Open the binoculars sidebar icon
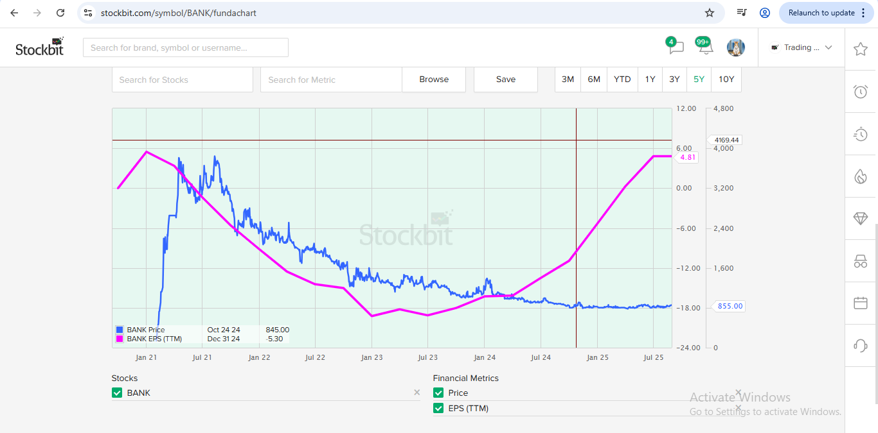The height and width of the screenshot is (433, 878). pyautogui.click(x=861, y=261)
